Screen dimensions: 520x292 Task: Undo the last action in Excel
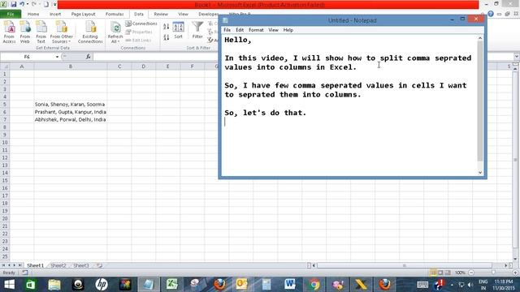coord(22,4)
